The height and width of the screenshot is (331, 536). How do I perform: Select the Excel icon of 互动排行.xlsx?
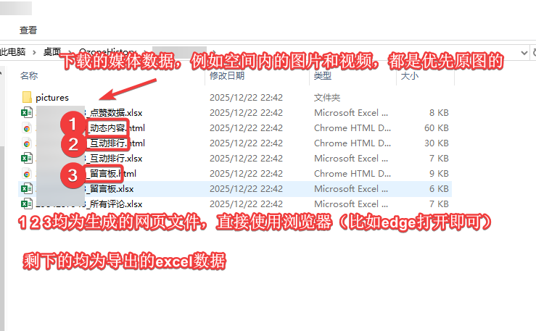(x=27, y=158)
